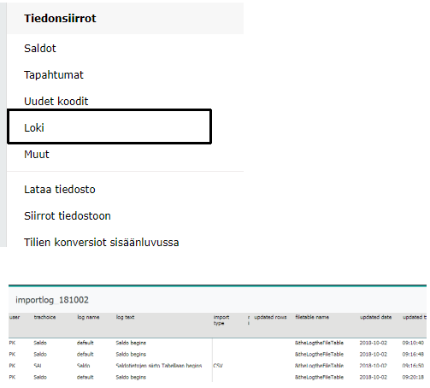
Task: Sort by the user column header
Action: (x=15, y=317)
